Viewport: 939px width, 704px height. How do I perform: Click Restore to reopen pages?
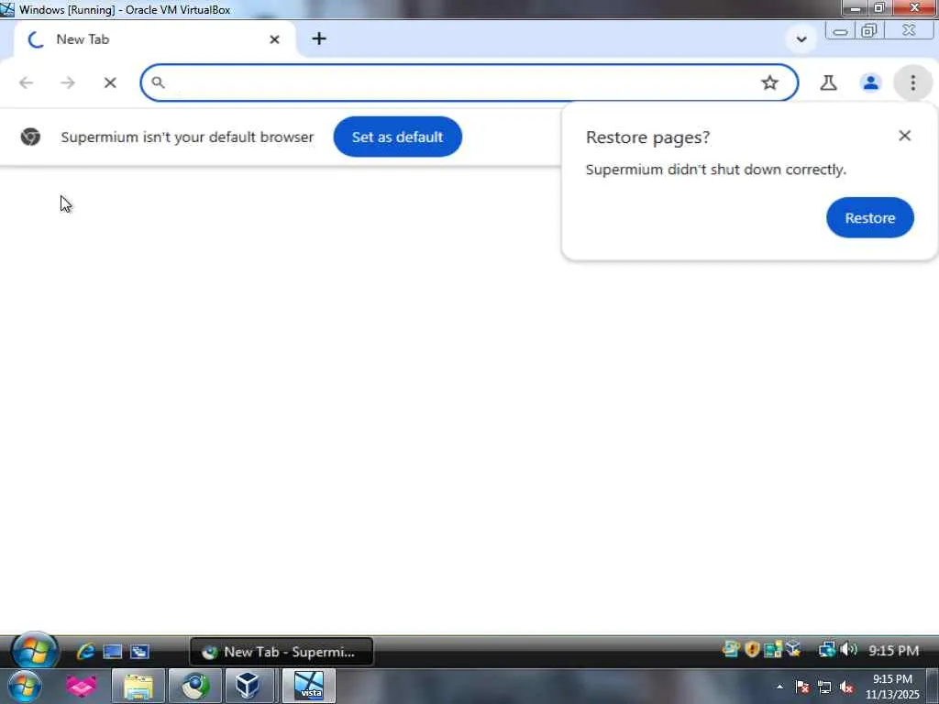869,218
